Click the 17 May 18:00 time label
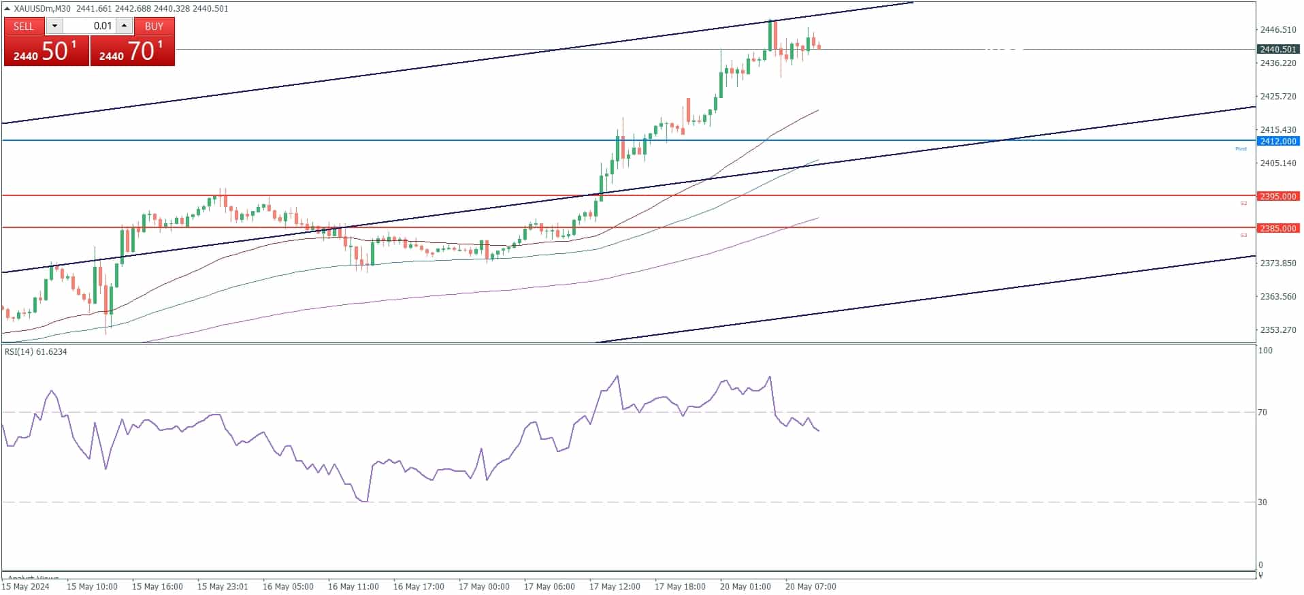 click(680, 586)
